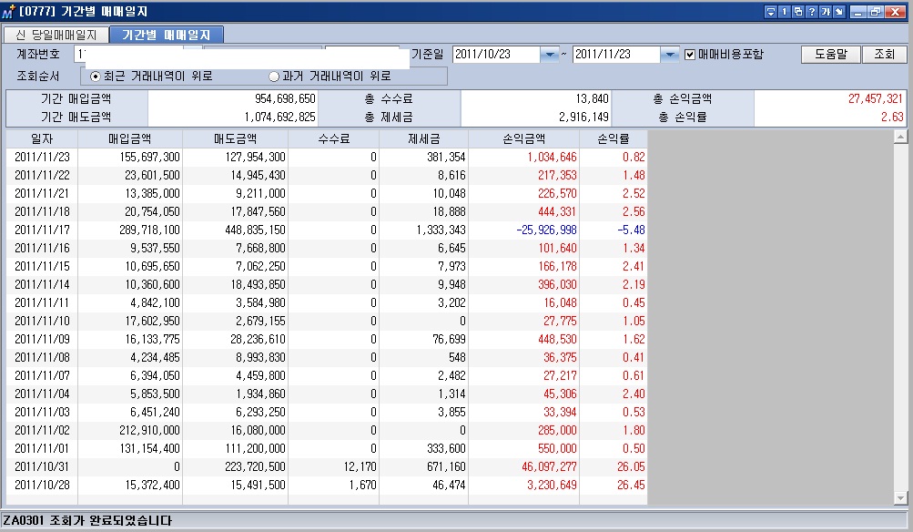
Task: Select the 최근 거래내역이 위로 radio button
Action: (x=96, y=77)
